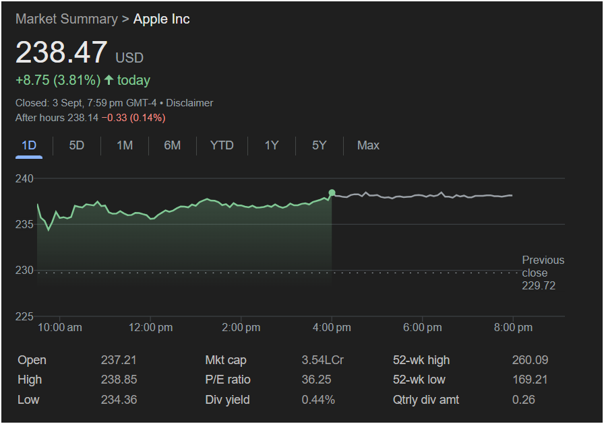
Task: Click the 235 price axis label
Action: coord(24,224)
